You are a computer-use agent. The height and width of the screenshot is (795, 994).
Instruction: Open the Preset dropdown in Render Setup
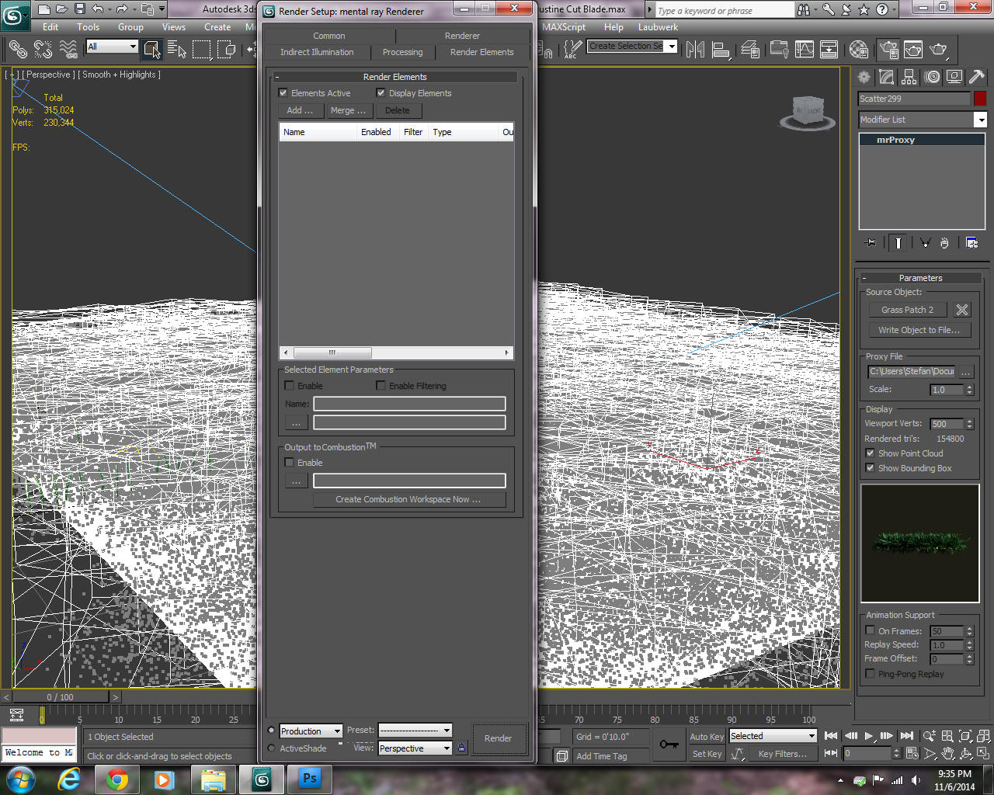pos(415,731)
